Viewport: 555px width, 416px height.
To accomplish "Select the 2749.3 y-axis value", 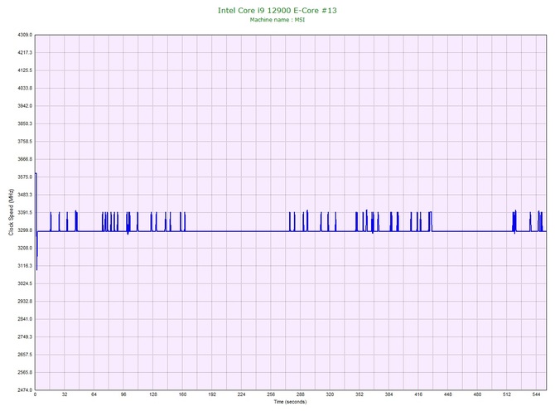I will [x=25, y=336].
